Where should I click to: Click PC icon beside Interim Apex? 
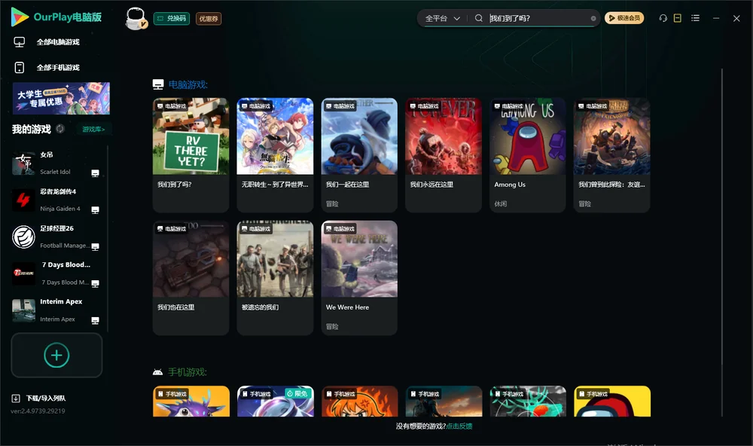tap(95, 321)
